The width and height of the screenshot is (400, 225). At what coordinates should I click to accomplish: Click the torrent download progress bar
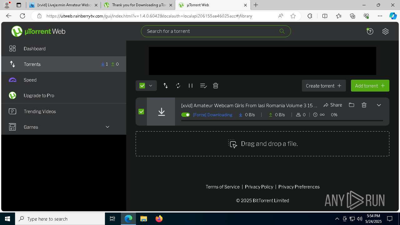[282, 120]
